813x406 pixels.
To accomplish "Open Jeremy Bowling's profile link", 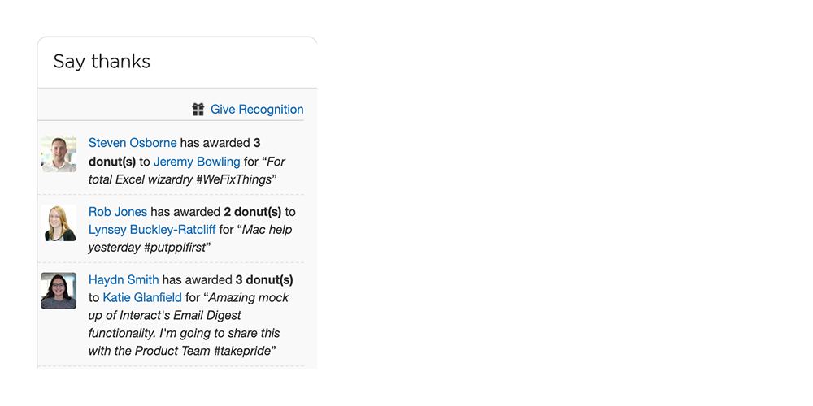I will pyautogui.click(x=197, y=162).
